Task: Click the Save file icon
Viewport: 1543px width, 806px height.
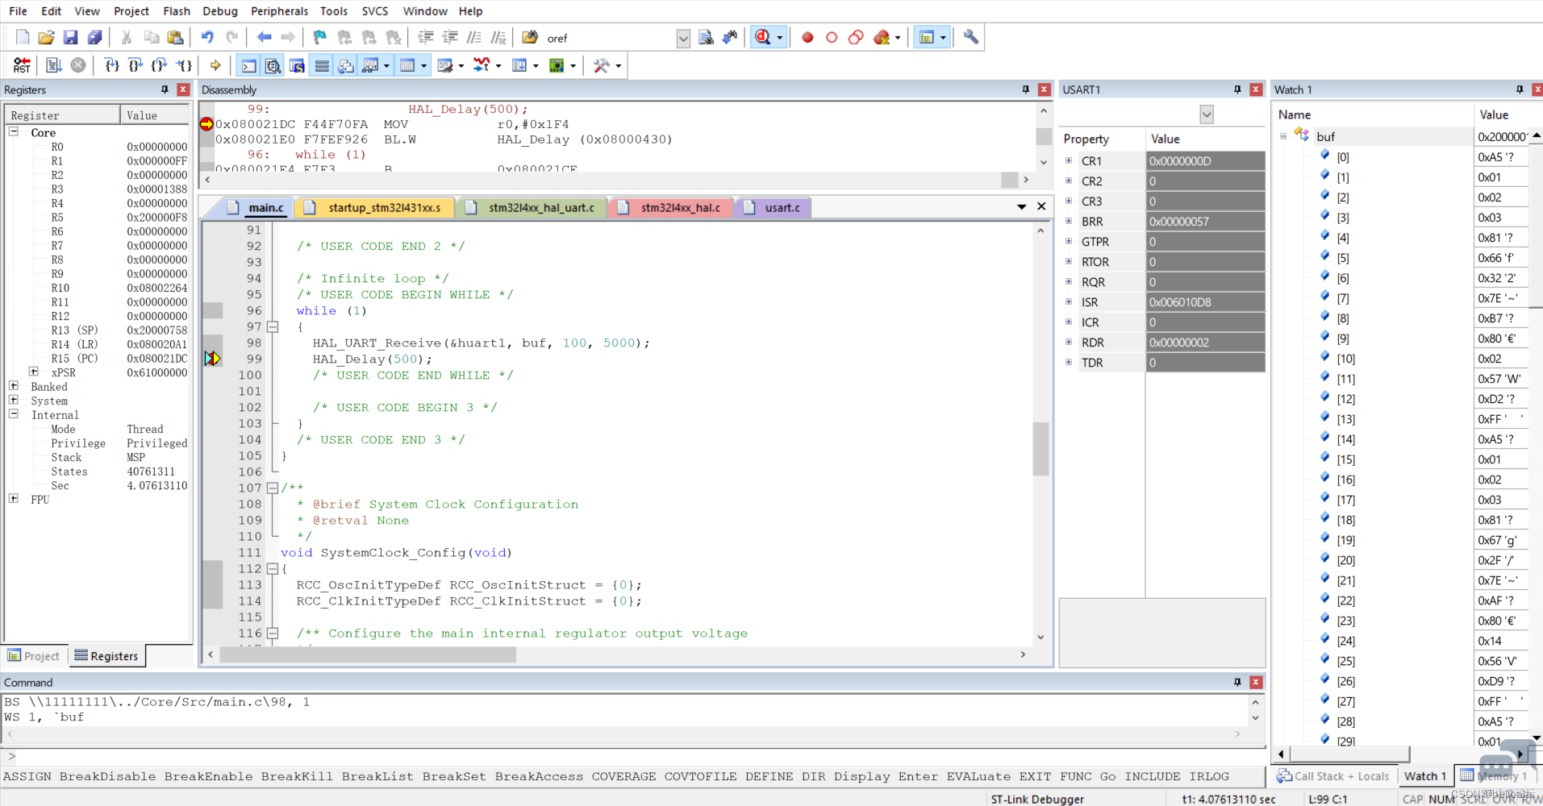Action: pyautogui.click(x=71, y=37)
